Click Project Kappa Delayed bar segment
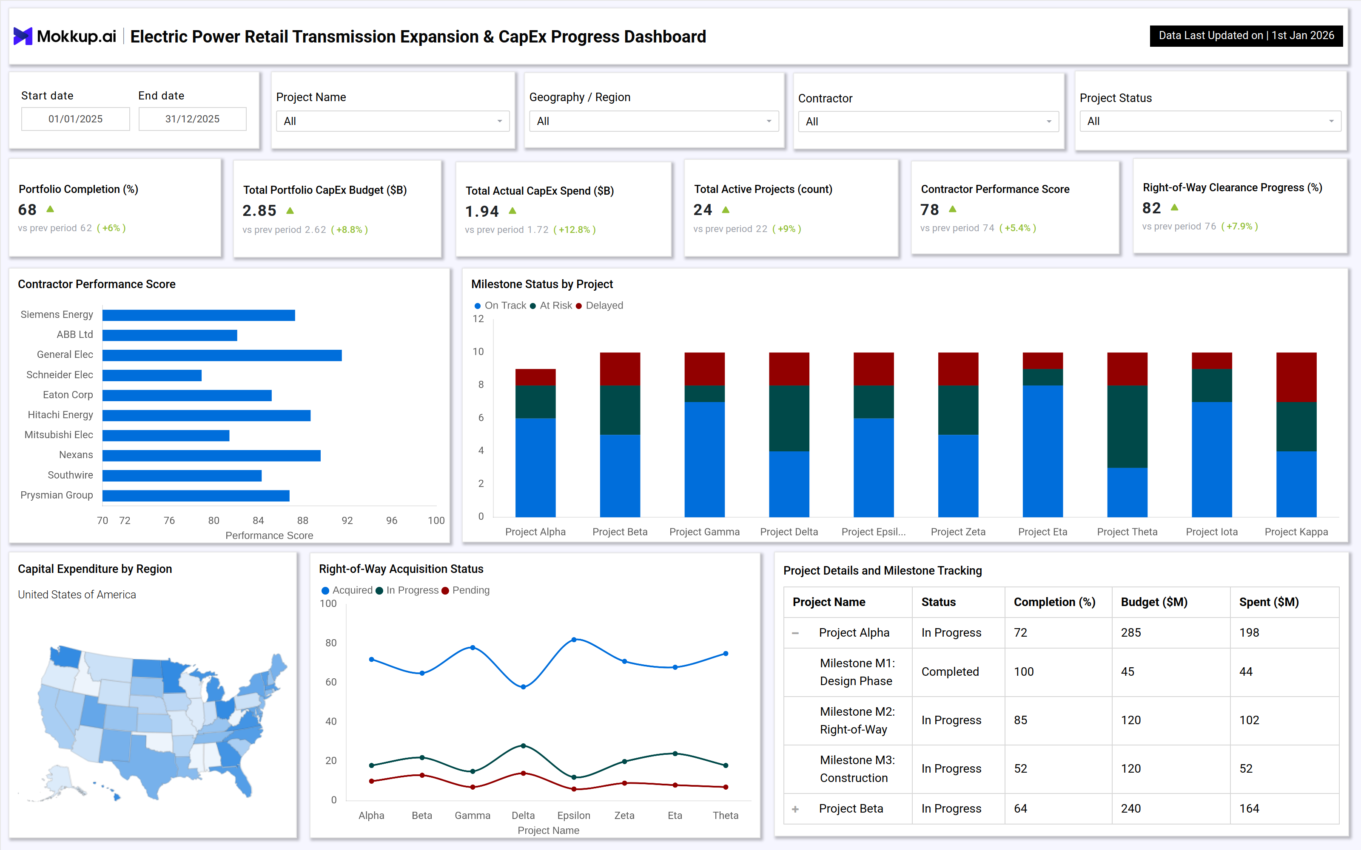Image resolution: width=1361 pixels, height=850 pixels. click(1296, 377)
